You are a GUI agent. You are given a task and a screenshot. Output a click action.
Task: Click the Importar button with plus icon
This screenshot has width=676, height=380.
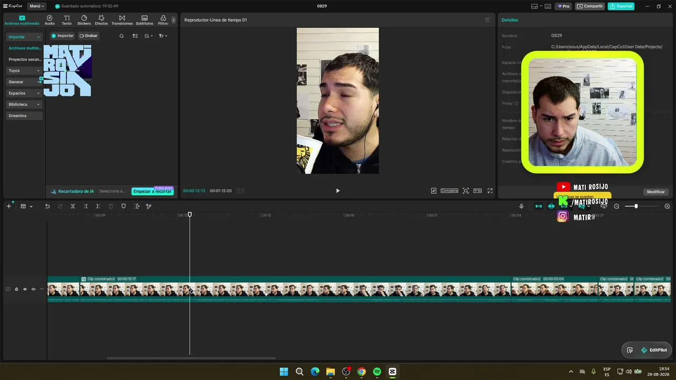pos(62,36)
